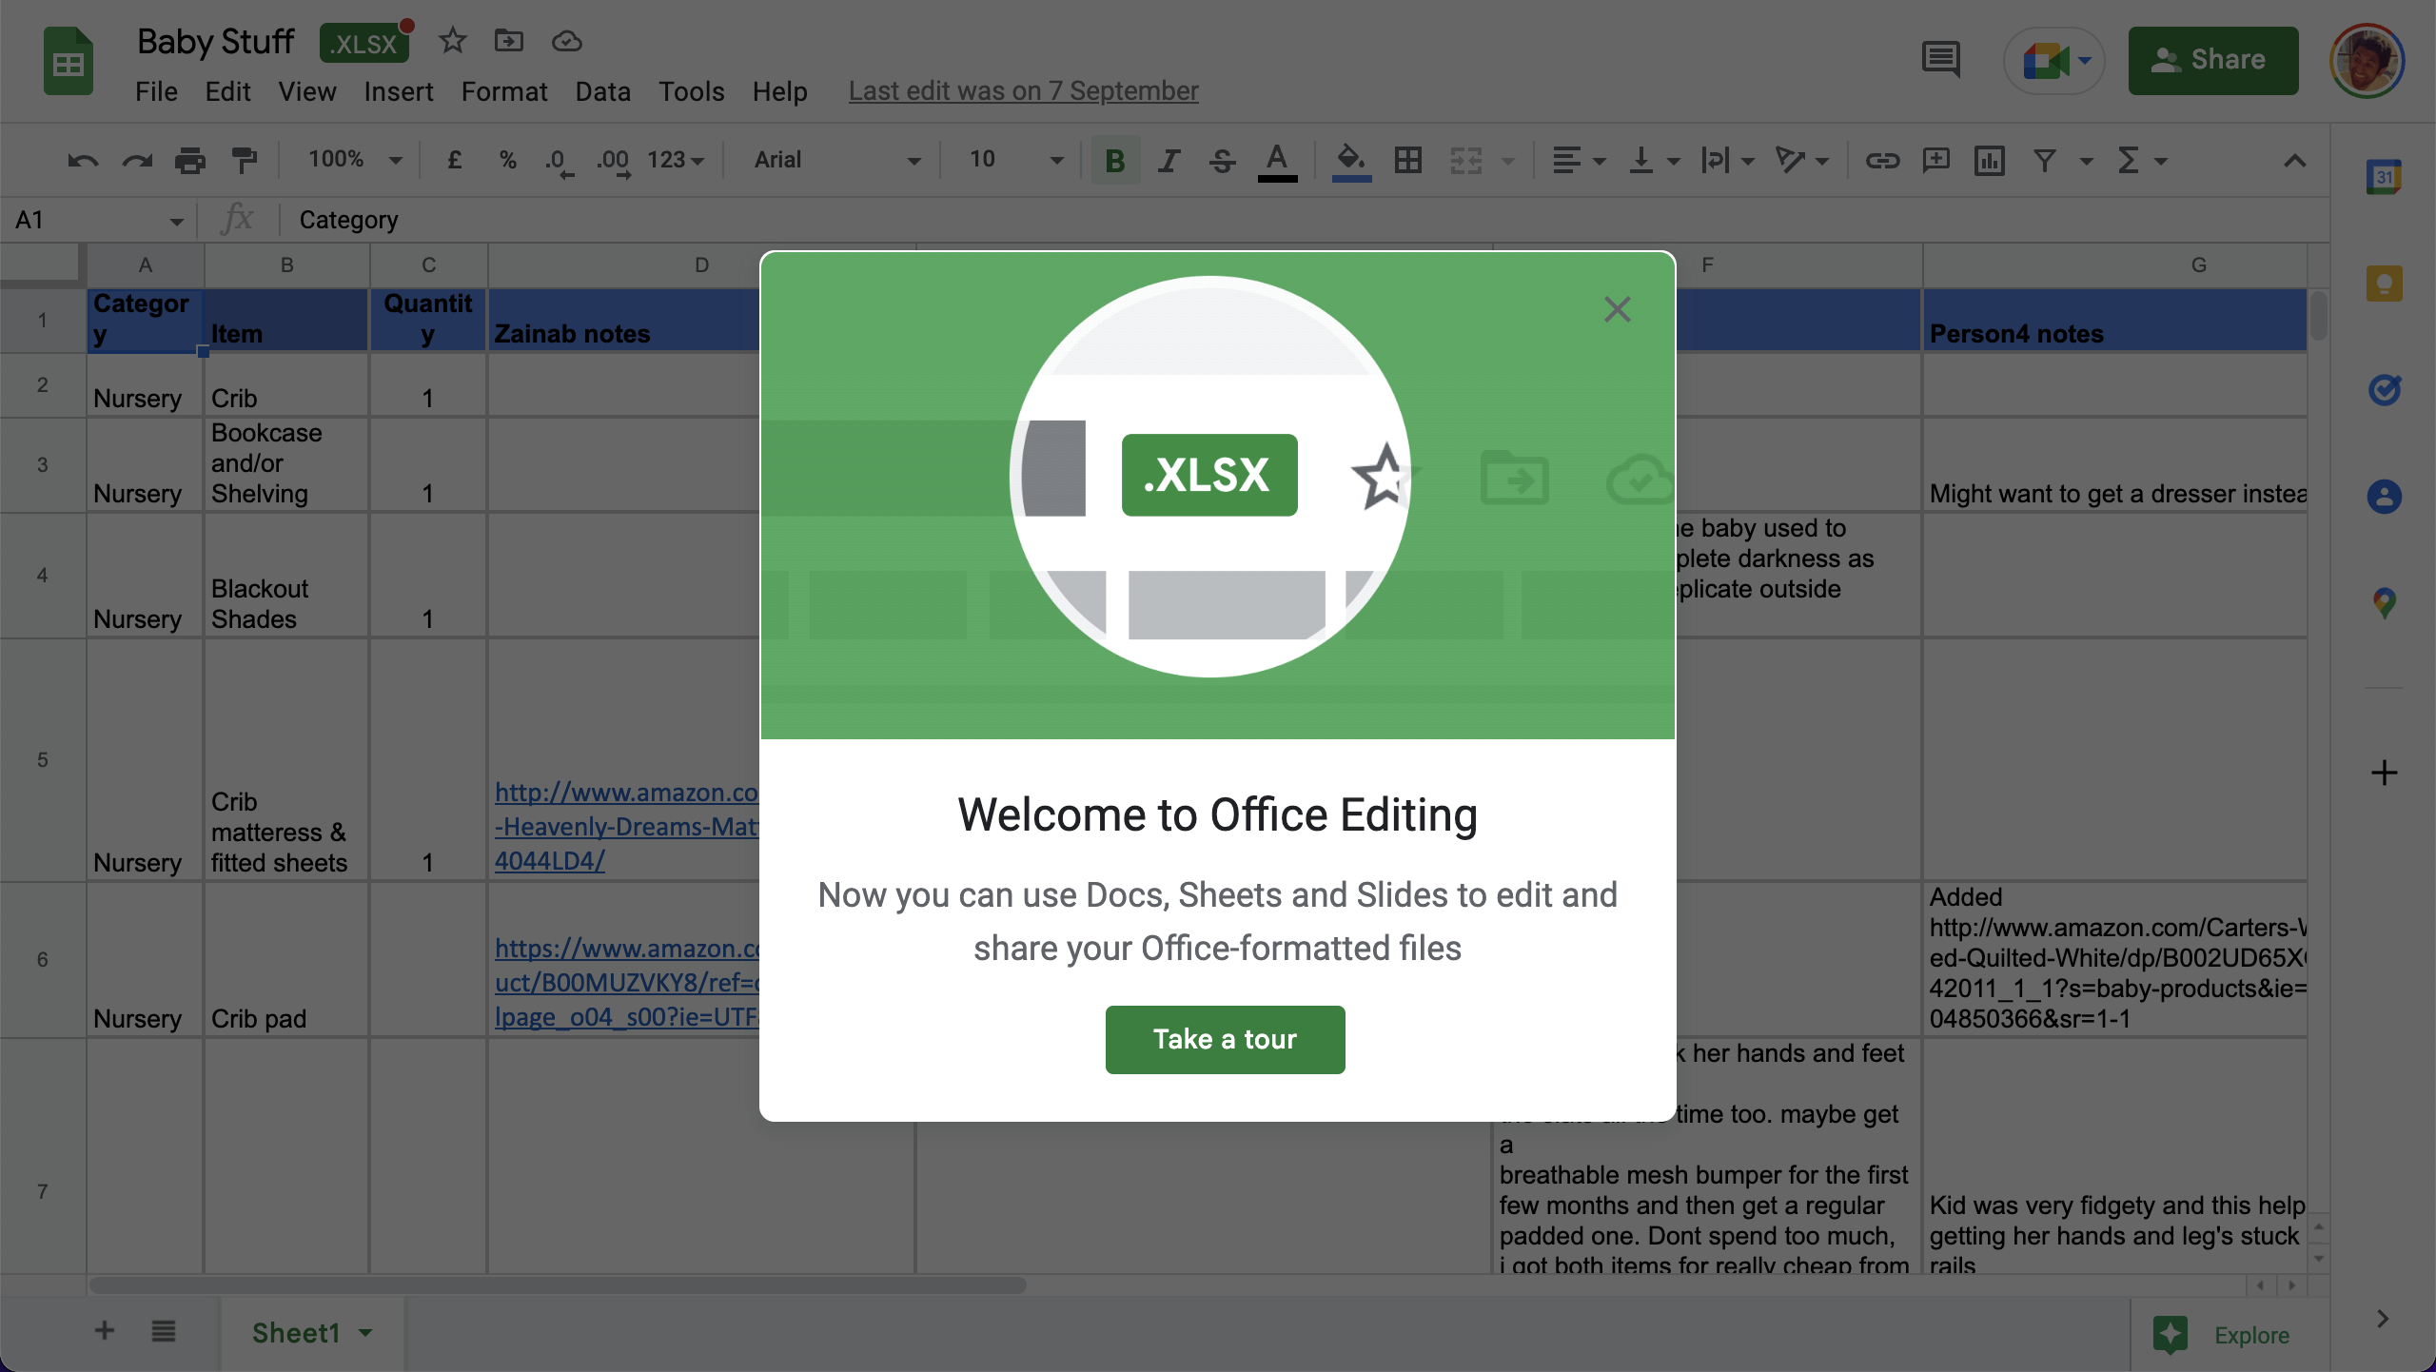Click the insert chart icon
The width and height of the screenshot is (2436, 1372).
coord(1990,161)
